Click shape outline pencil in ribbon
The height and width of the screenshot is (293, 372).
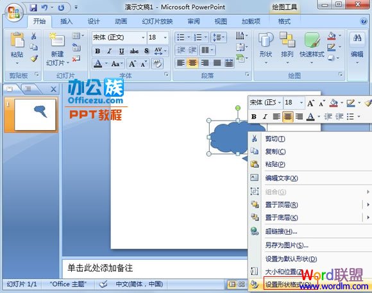[332, 47]
